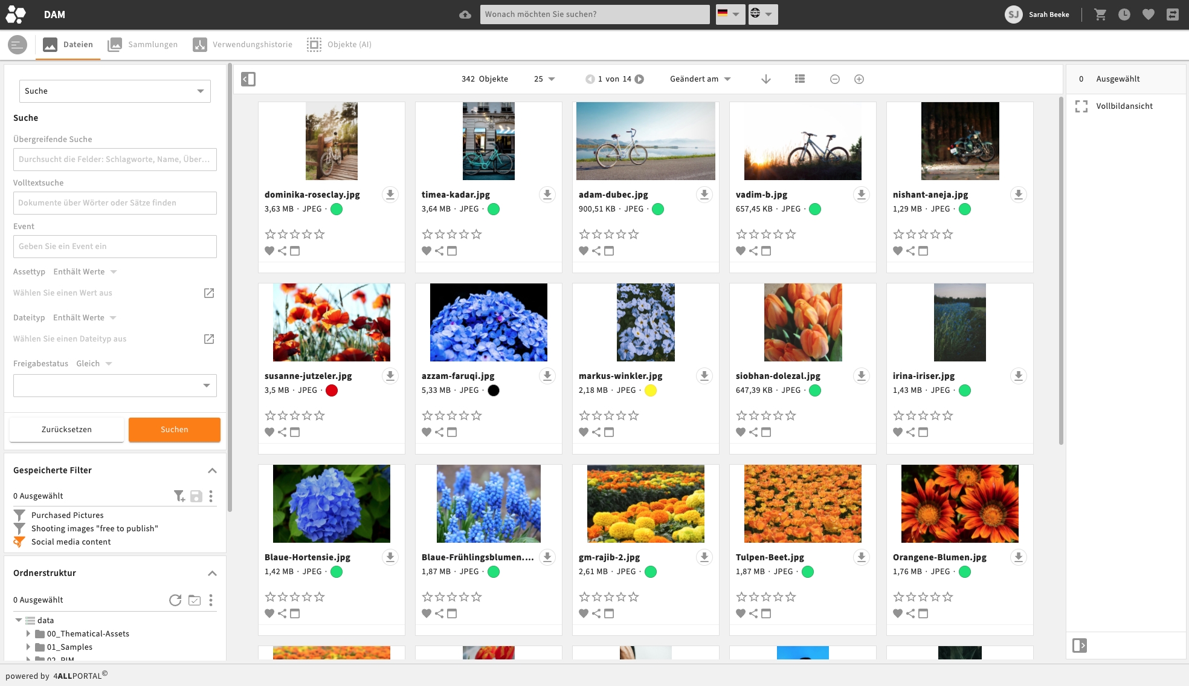Expand the 00_Thematical-Assets folder
1189x686 pixels.
coord(28,633)
